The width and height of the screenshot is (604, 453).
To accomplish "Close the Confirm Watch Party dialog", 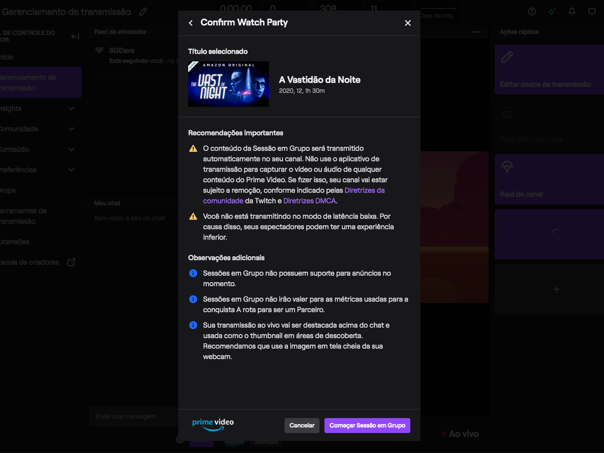I will pyautogui.click(x=408, y=23).
